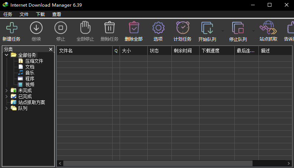Open the 文件 menu
Viewport: 294px width, 168px height.
pyautogui.click(x=24, y=14)
